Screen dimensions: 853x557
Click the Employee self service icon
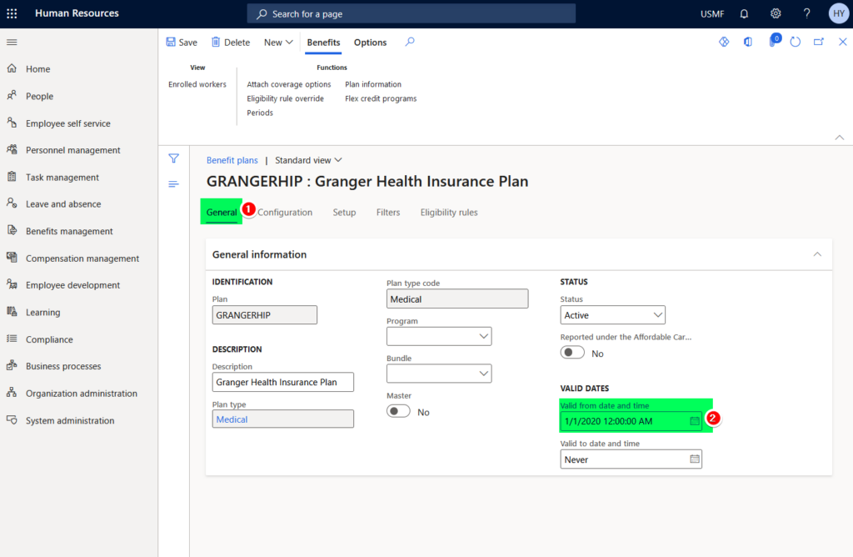pyautogui.click(x=12, y=123)
